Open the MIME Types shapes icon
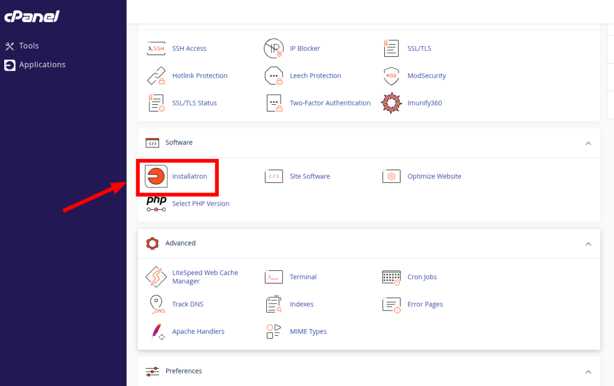 point(273,331)
